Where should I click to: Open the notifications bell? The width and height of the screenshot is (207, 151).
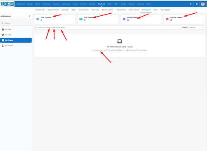click(x=191, y=4)
